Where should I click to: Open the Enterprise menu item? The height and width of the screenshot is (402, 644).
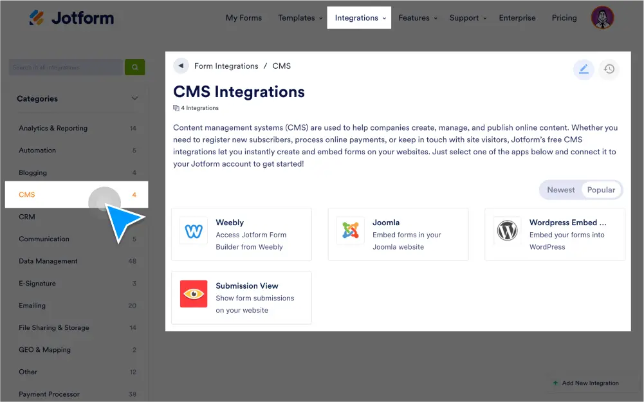517,18
